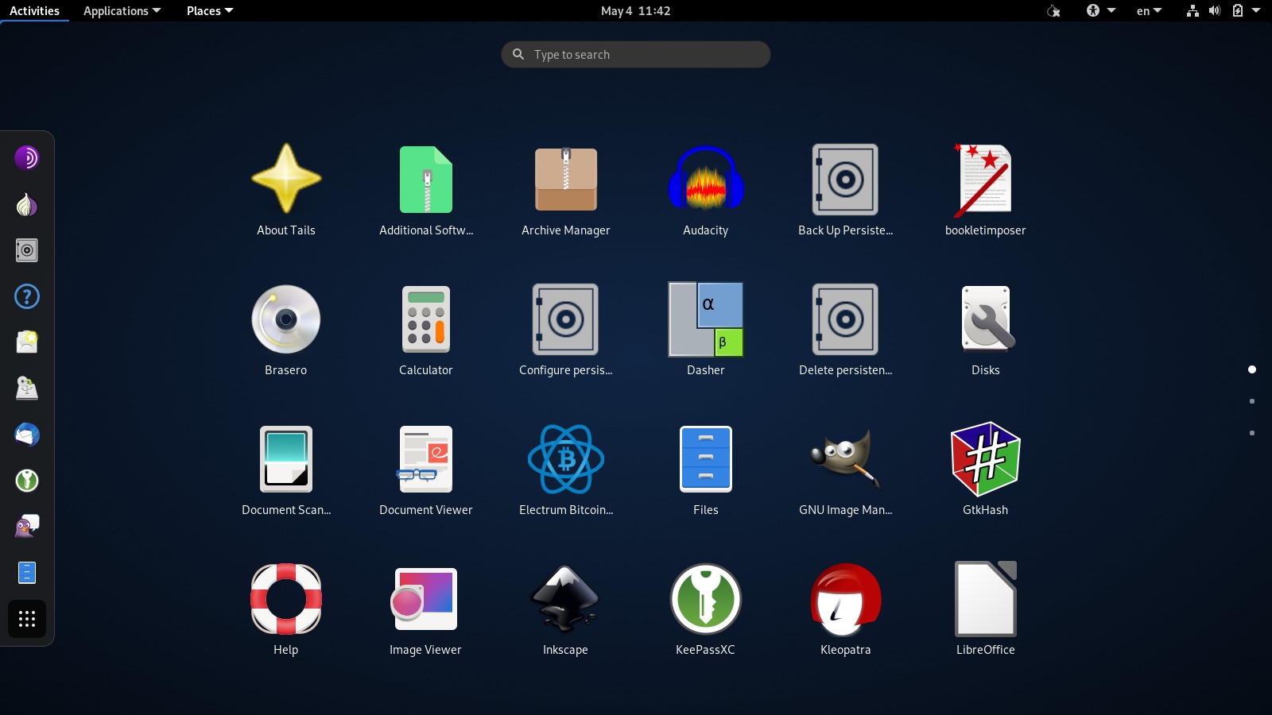Open Pidgin messenger from the dash

click(x=27, y=527)
